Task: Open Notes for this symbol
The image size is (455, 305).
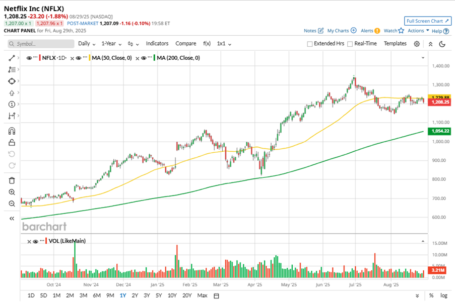Action: point(313,31)
